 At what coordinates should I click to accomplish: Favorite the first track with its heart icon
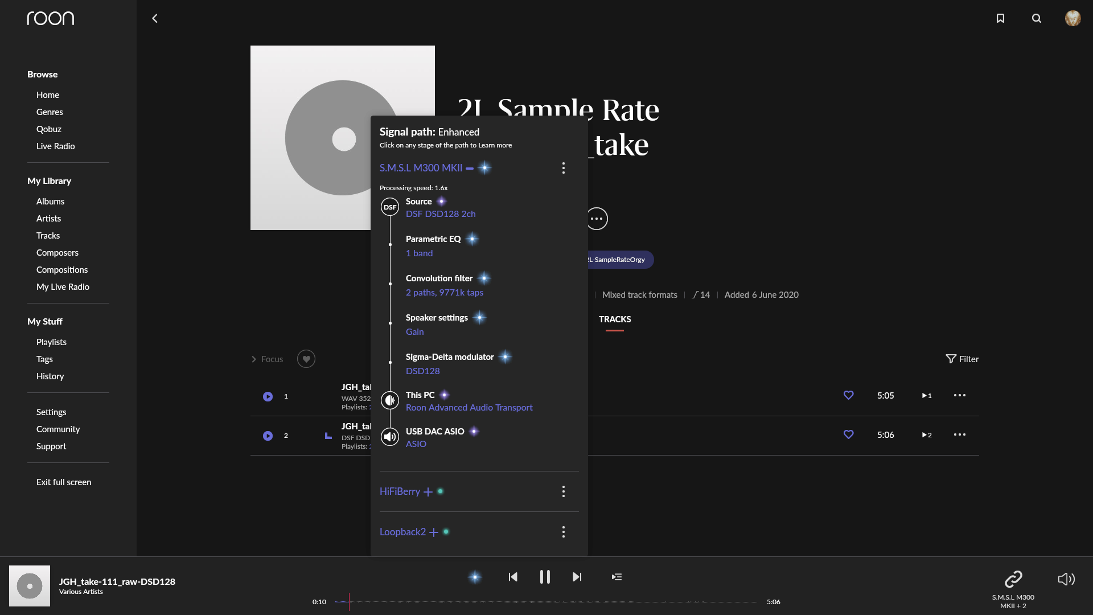848,395
